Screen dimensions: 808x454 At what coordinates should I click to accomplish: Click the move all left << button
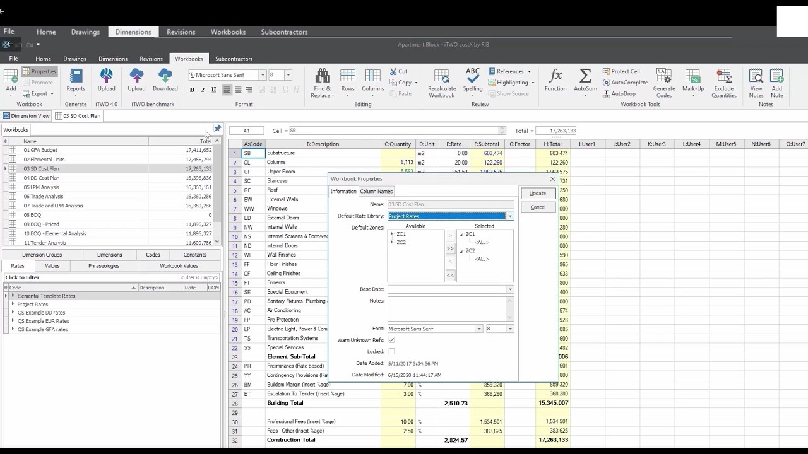[x=450, y=275]
